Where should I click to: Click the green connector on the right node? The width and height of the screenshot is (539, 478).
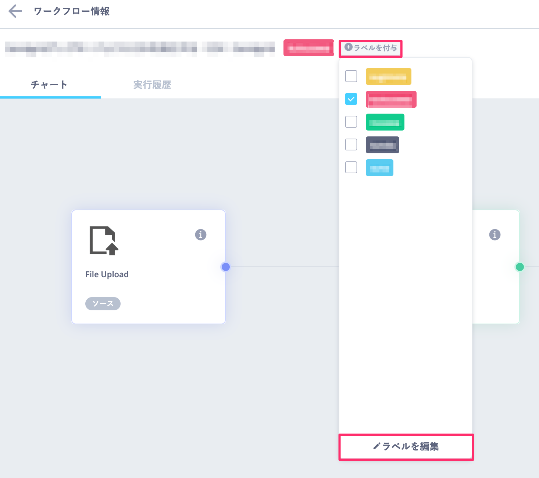(520, 267)
